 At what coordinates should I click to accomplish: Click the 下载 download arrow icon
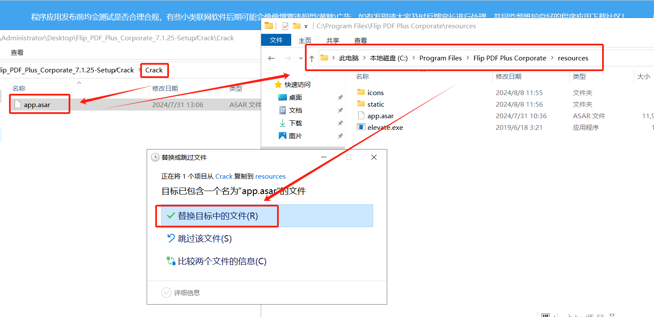(x=282, y=123)
